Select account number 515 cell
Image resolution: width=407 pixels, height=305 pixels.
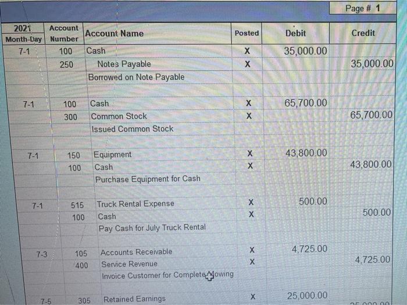click(77, 205)
